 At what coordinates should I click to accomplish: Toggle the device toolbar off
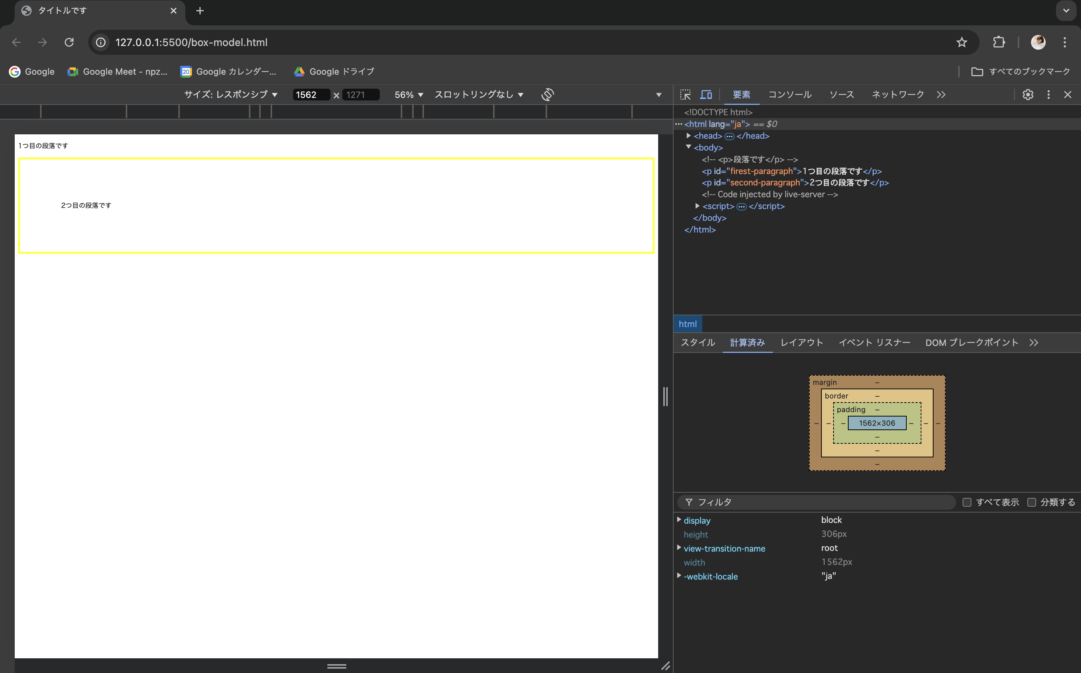coord(706,94)
